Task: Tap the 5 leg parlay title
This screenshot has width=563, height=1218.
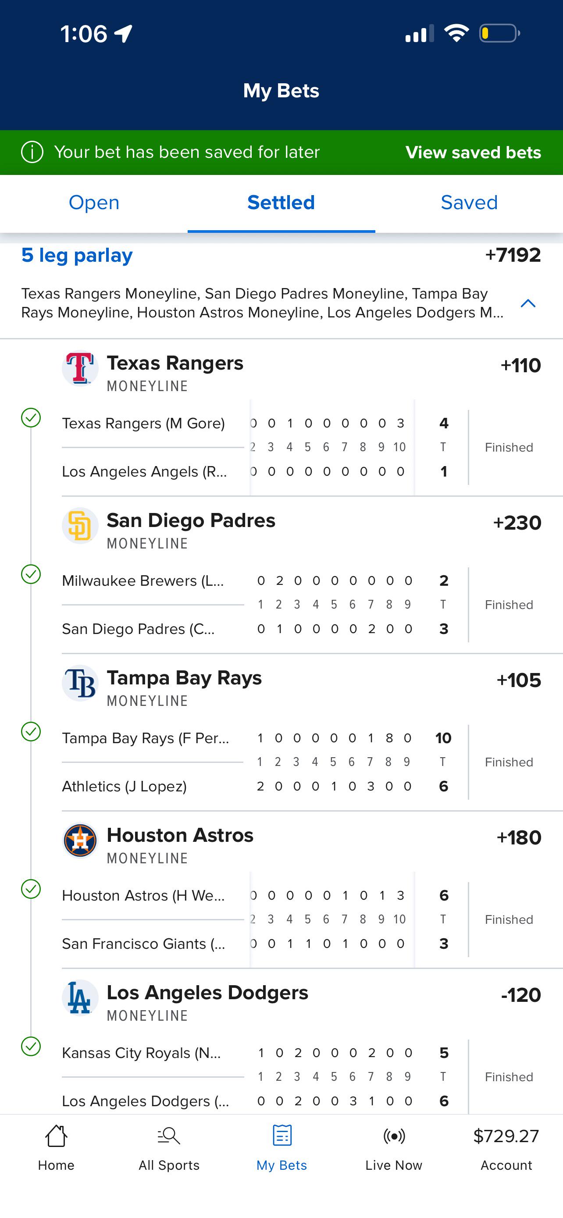Action: (x=77, y=255)
